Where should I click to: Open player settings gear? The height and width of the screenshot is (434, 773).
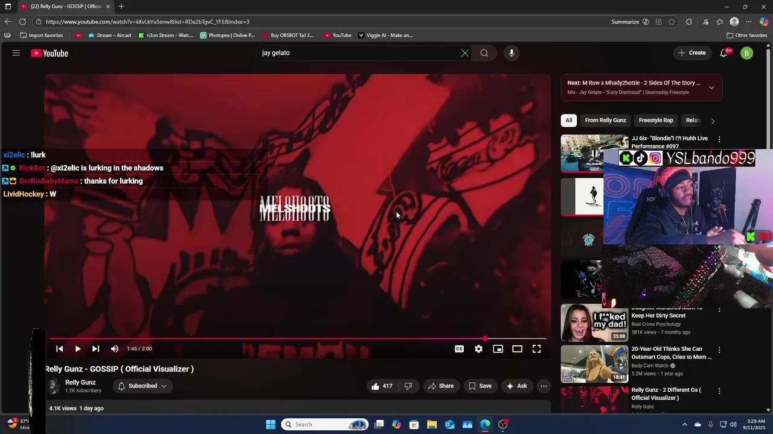[x=479, y=348]
